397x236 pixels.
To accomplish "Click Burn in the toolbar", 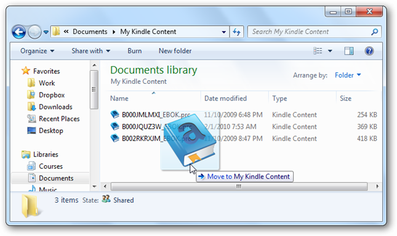I will pyautogui.click(x=134, y=51).
